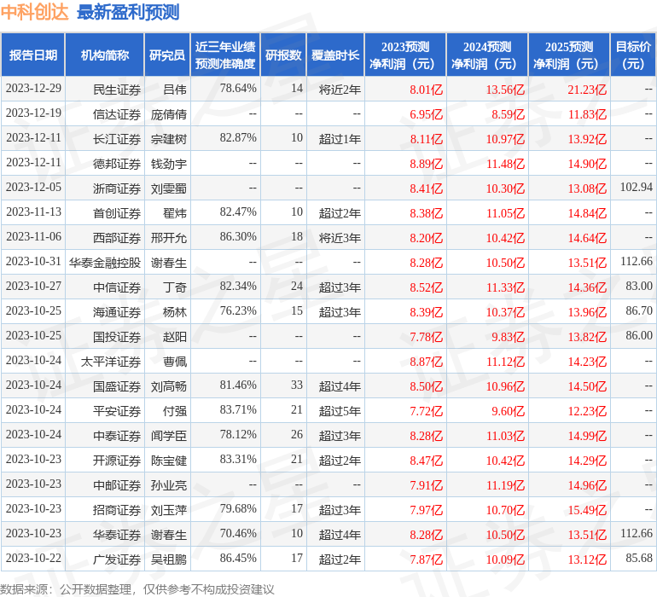Click the 2025预测净利润 column header

coord(569,55)
